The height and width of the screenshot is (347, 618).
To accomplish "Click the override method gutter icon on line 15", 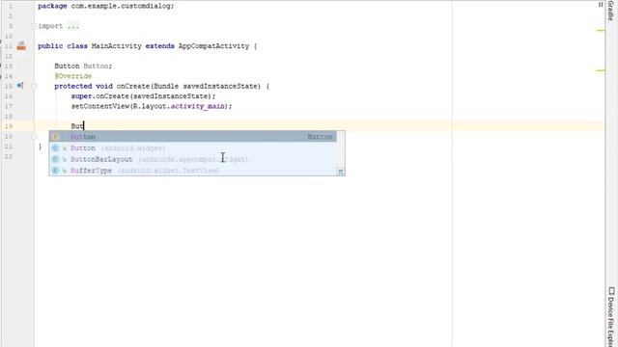I will click(x=20, y=86).
